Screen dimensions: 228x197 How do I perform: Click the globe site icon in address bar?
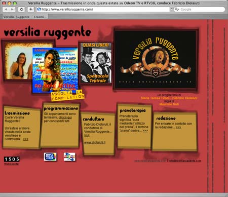[x=39, y=9]
